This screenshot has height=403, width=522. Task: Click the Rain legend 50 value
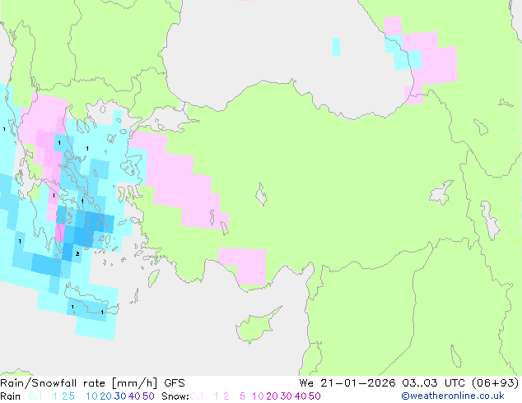pyautogui.click(x=148, y=396)
